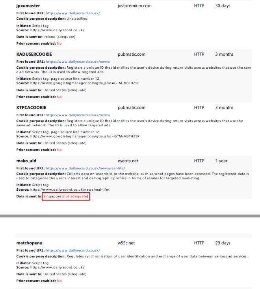The image size is (260, 289).
Task: Select the KTPCACOOKIE cookie name
Action: [31, 107]
